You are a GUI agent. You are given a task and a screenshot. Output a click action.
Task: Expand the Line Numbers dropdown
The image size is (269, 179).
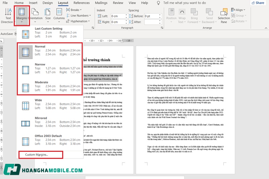[x=79, y=15]
